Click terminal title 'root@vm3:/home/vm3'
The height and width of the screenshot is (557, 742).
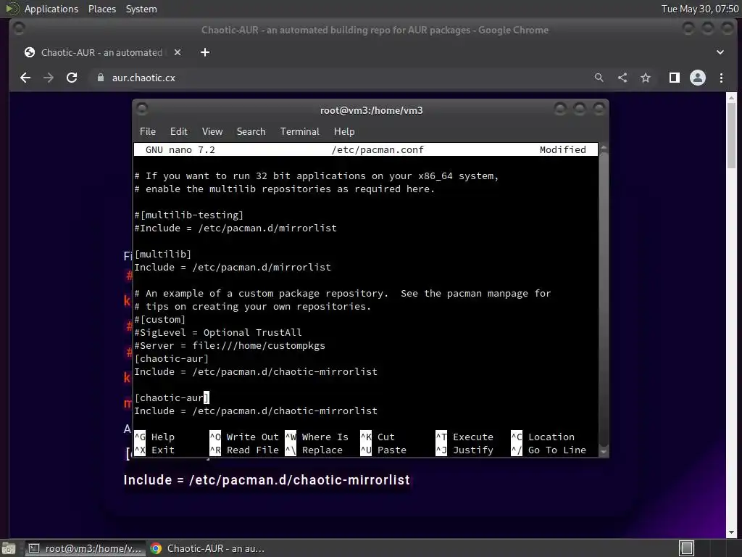click(371, 110)
